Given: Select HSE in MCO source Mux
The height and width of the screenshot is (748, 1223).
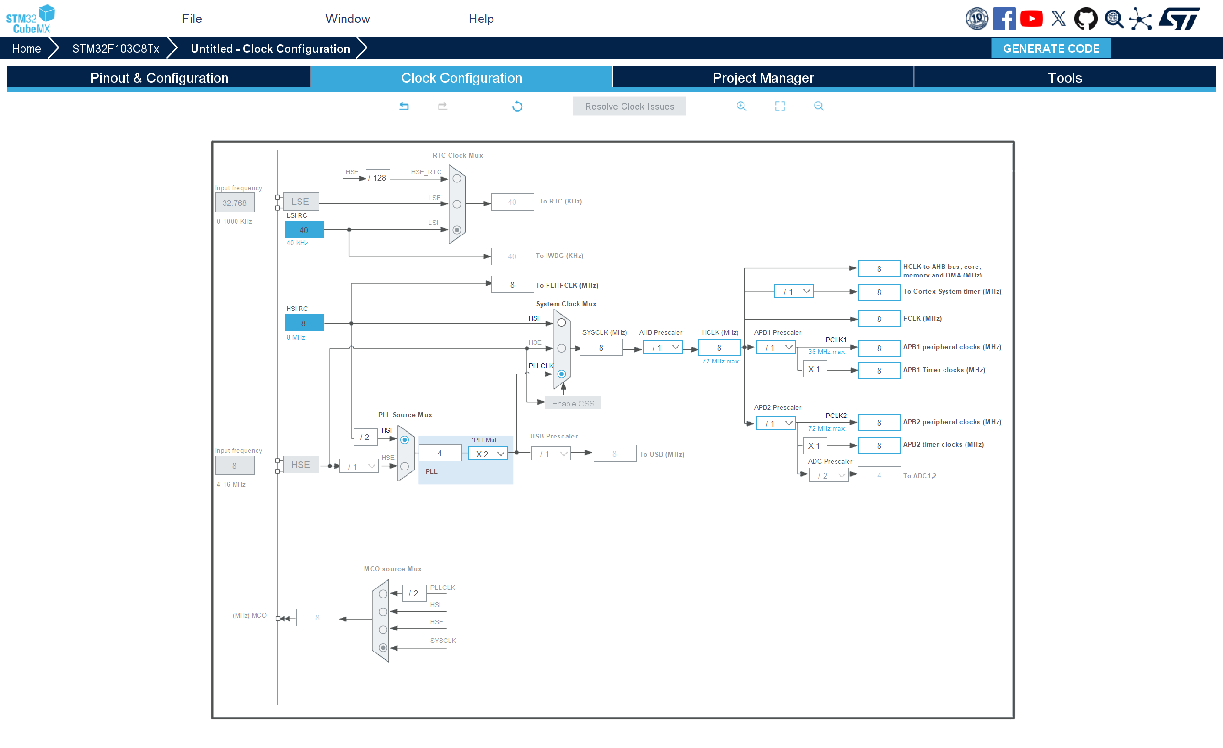Looking at the screenshot, I should (x=383, y=630).
